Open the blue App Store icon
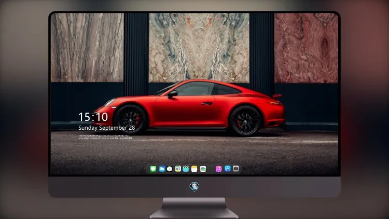The width and height of the screenshot is (389, 219). 228,169
